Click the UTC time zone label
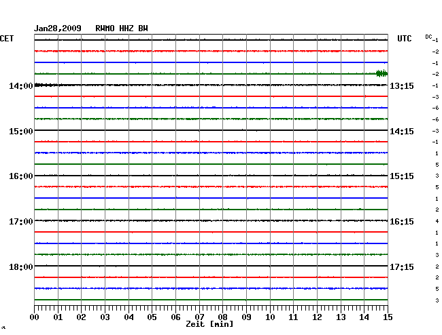 pos(405,39)
